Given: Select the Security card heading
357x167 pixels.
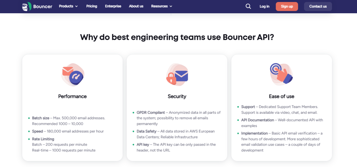Looking at the screenshot, I should click(x=177, y=96).
